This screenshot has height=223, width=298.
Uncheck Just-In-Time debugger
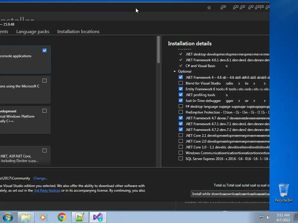181,100
